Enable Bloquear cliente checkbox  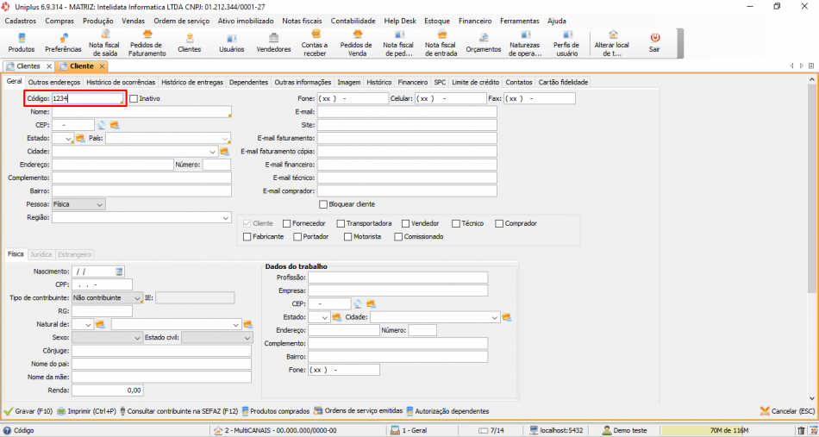point(323,204)
